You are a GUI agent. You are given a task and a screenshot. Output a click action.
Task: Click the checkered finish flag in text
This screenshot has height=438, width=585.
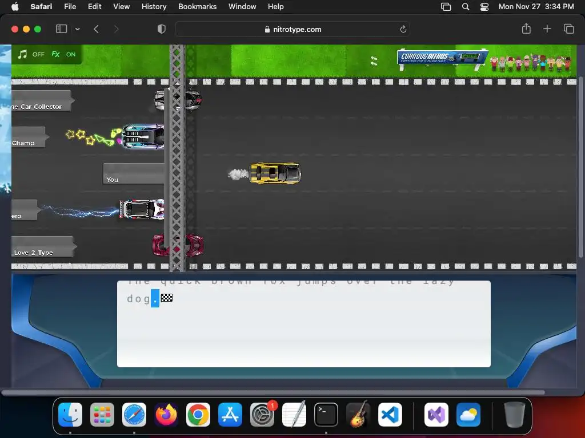click(x=167, y=298)
